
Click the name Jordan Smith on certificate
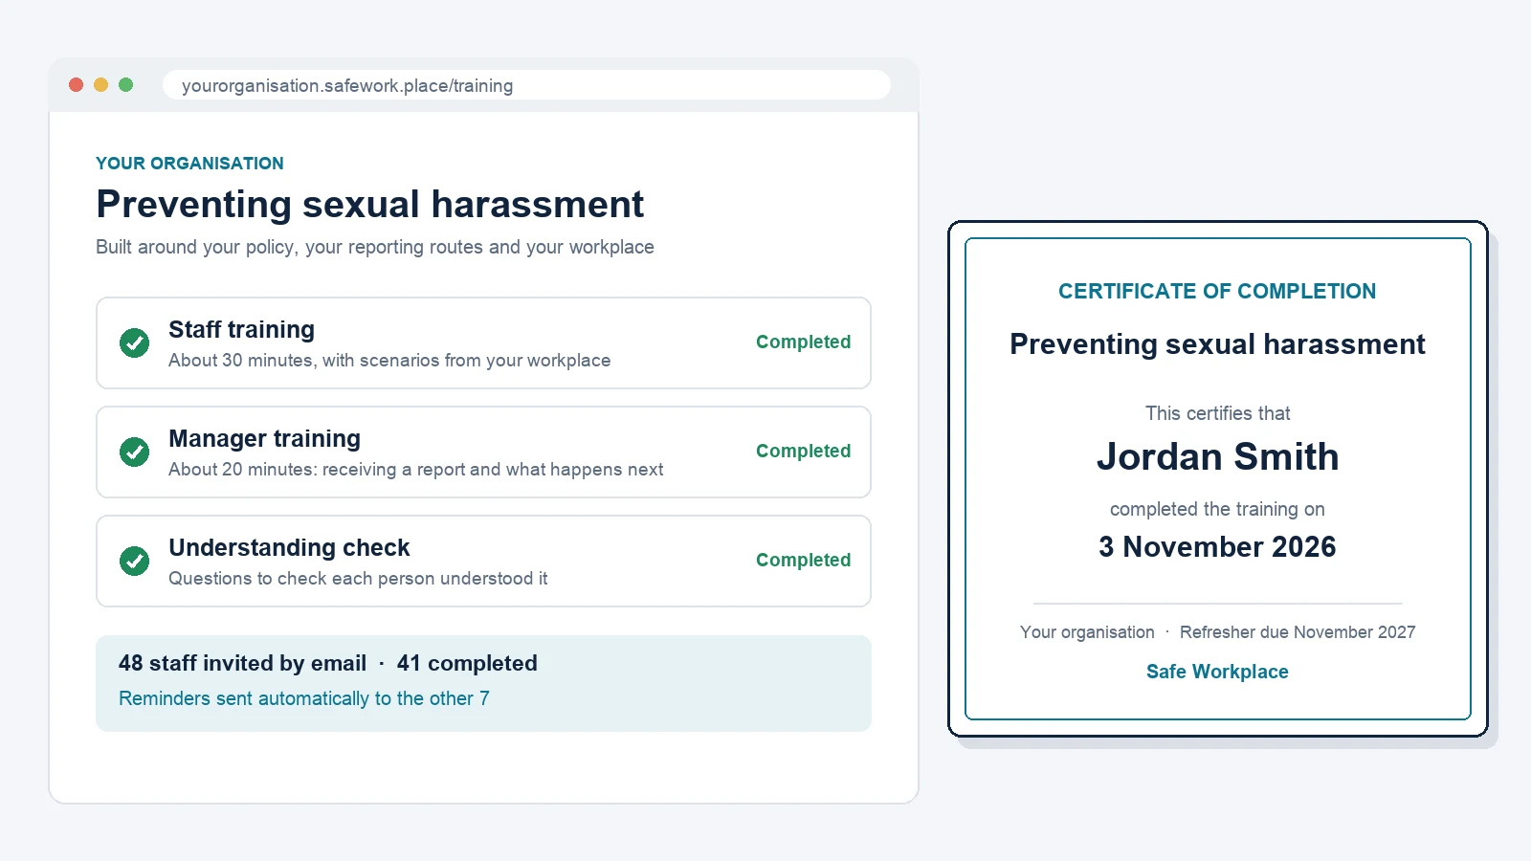point(1217,456)
